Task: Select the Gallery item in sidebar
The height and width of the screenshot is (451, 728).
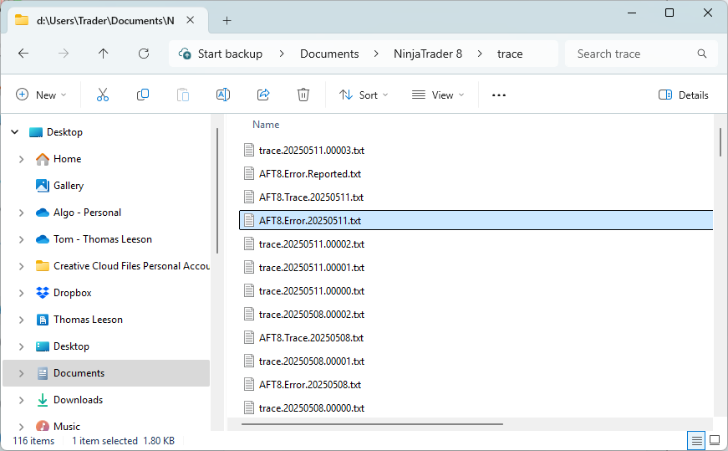Action: [69, 186]
